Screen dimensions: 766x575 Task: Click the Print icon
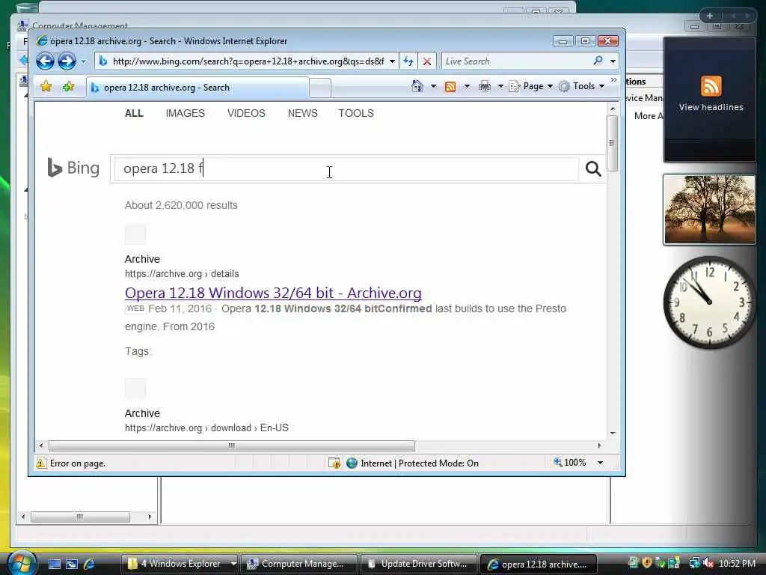click(485, 86)
